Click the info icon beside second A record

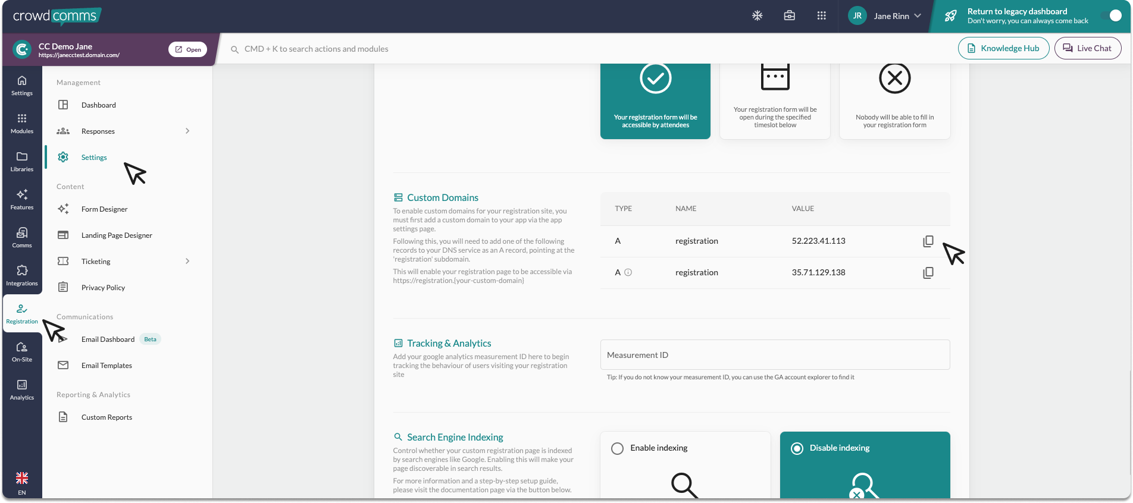click(628, 273)
